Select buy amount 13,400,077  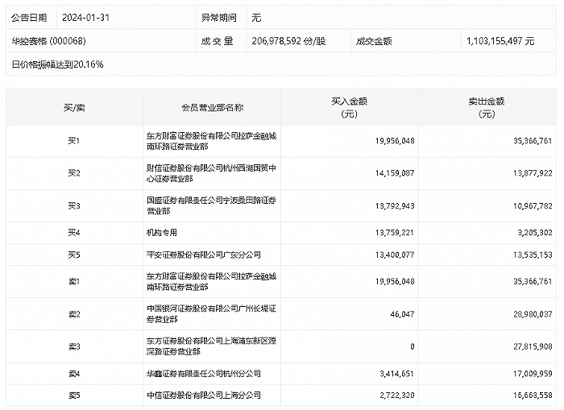395,255
